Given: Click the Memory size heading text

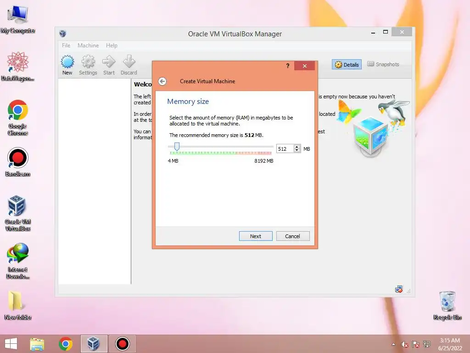Looking at the screenshot, I should pyautogui.click(x=188, y=102).
